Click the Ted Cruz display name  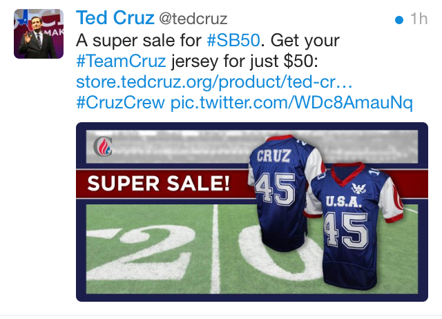pos(115,18)
